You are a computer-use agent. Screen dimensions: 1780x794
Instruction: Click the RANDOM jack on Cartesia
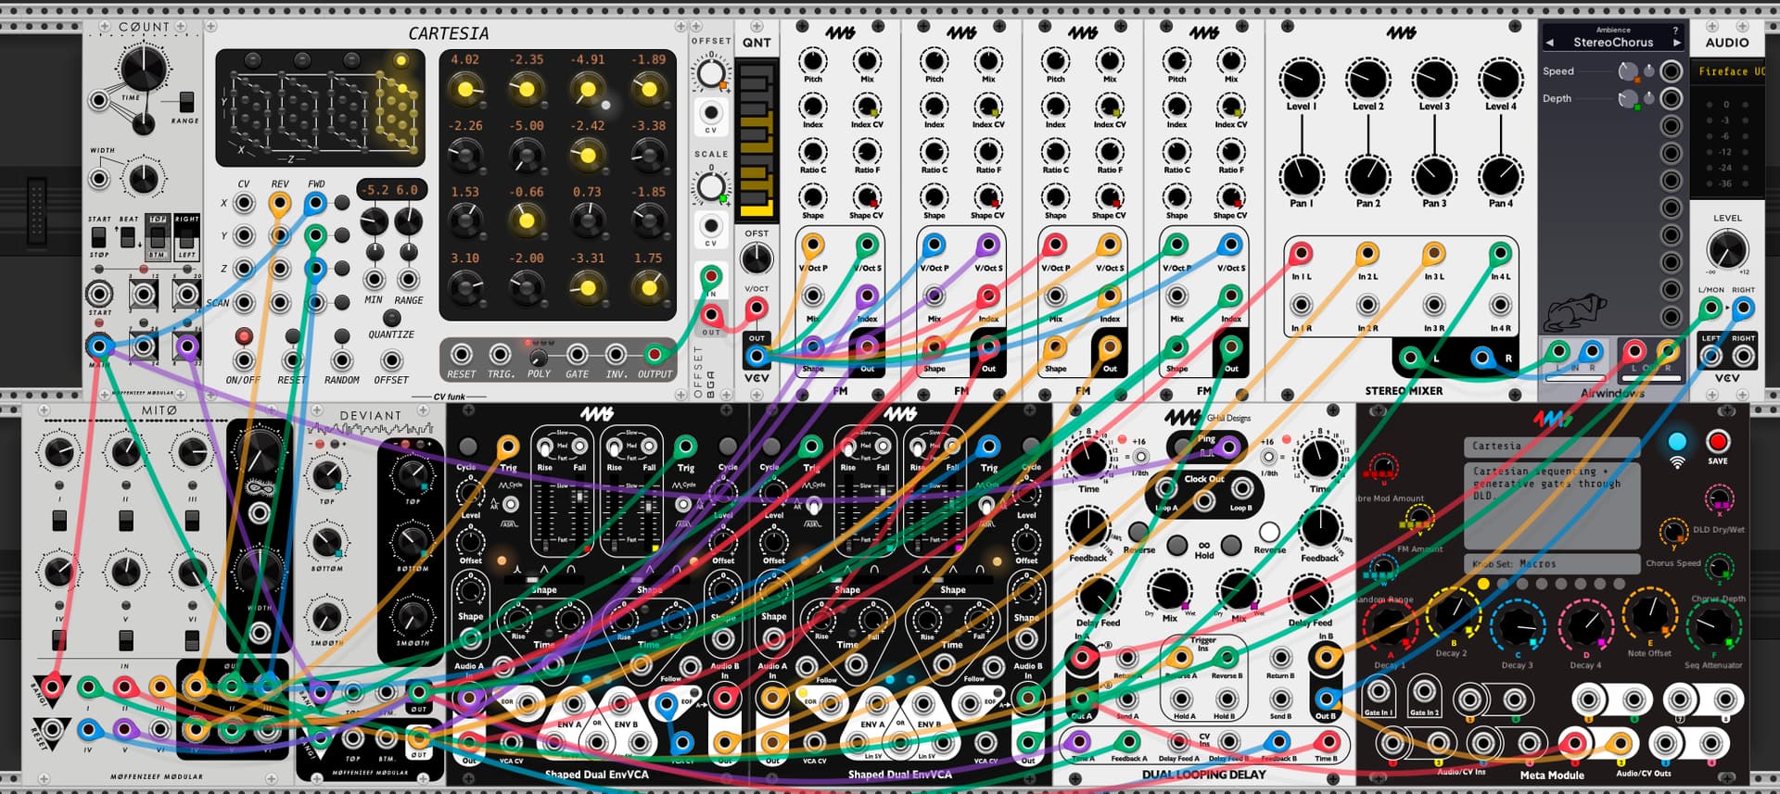click(x=341, y=359)
